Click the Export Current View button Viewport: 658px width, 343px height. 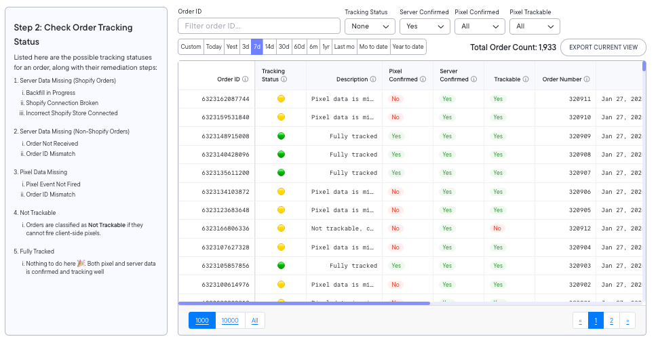[x=603, y=47]
